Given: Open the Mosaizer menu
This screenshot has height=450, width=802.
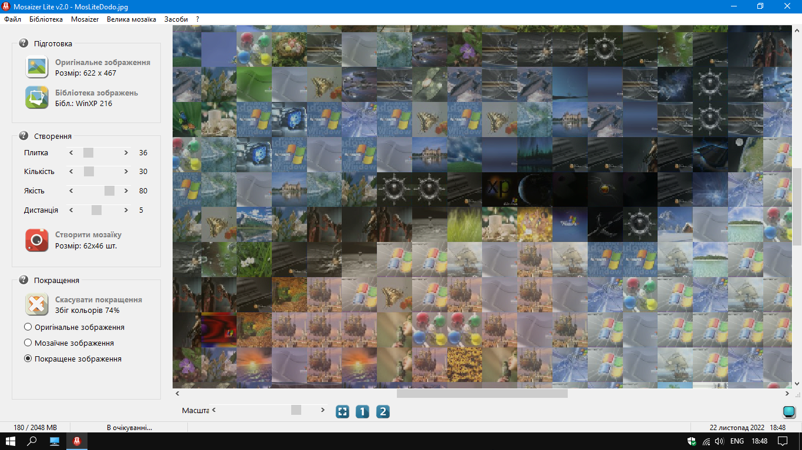Looking at the screenshot, I should click(x=85, y=19).
